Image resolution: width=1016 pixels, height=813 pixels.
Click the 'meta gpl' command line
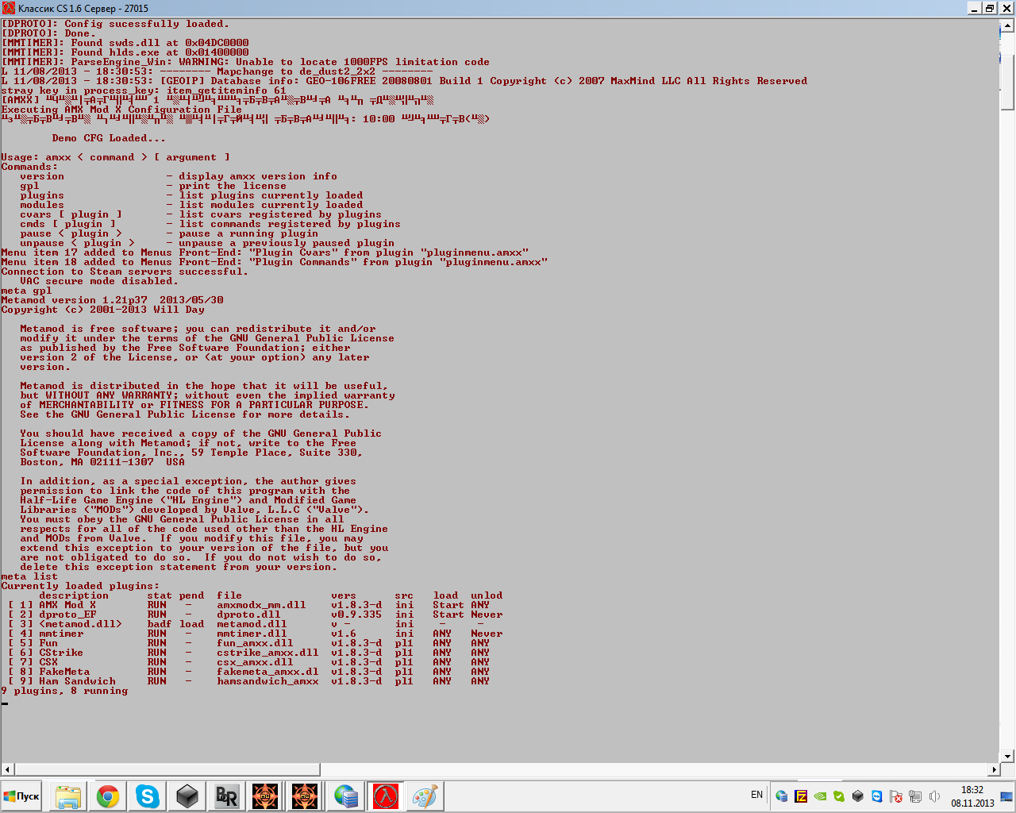click(x=26, y=291)
